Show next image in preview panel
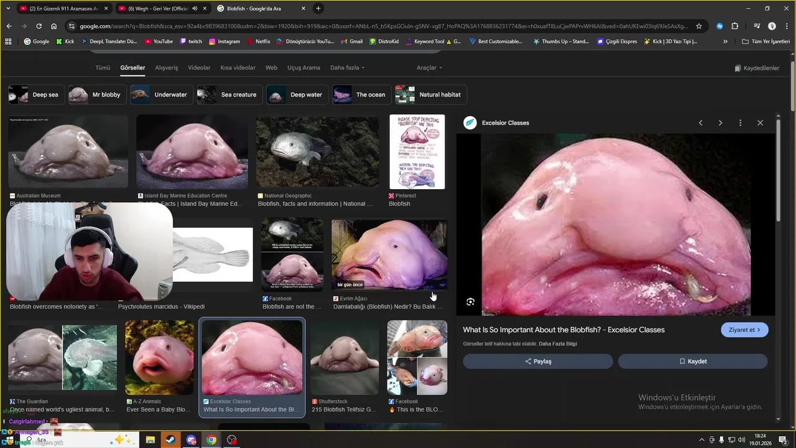Screen dimensions: 796x448 click(x=720, y=123)
